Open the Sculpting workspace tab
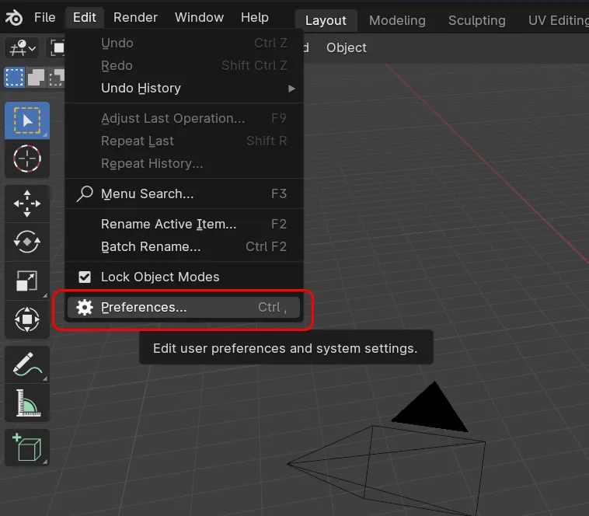 coord(476,20)
